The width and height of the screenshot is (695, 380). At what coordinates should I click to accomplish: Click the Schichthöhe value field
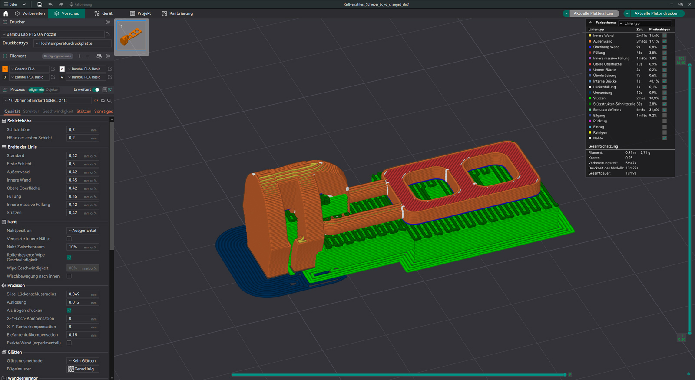83,130
